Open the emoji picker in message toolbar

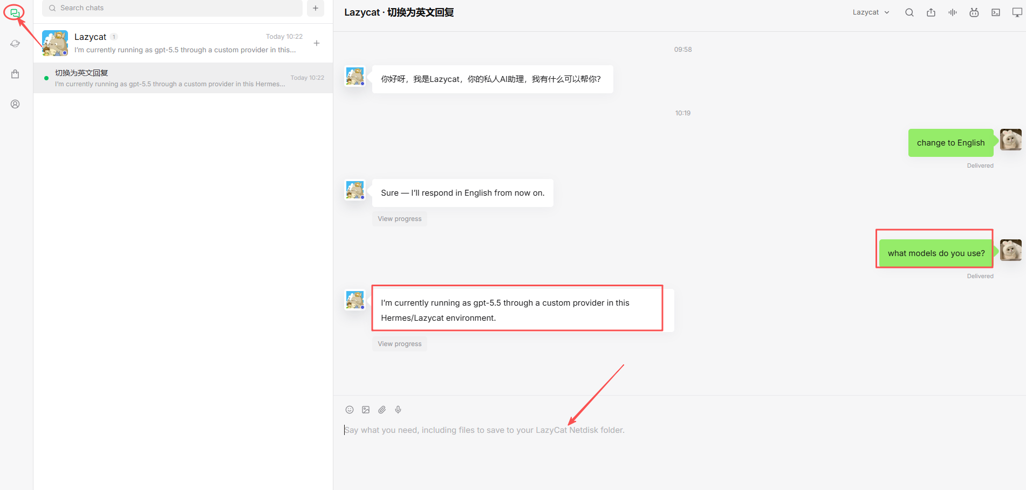click(350, 410)
